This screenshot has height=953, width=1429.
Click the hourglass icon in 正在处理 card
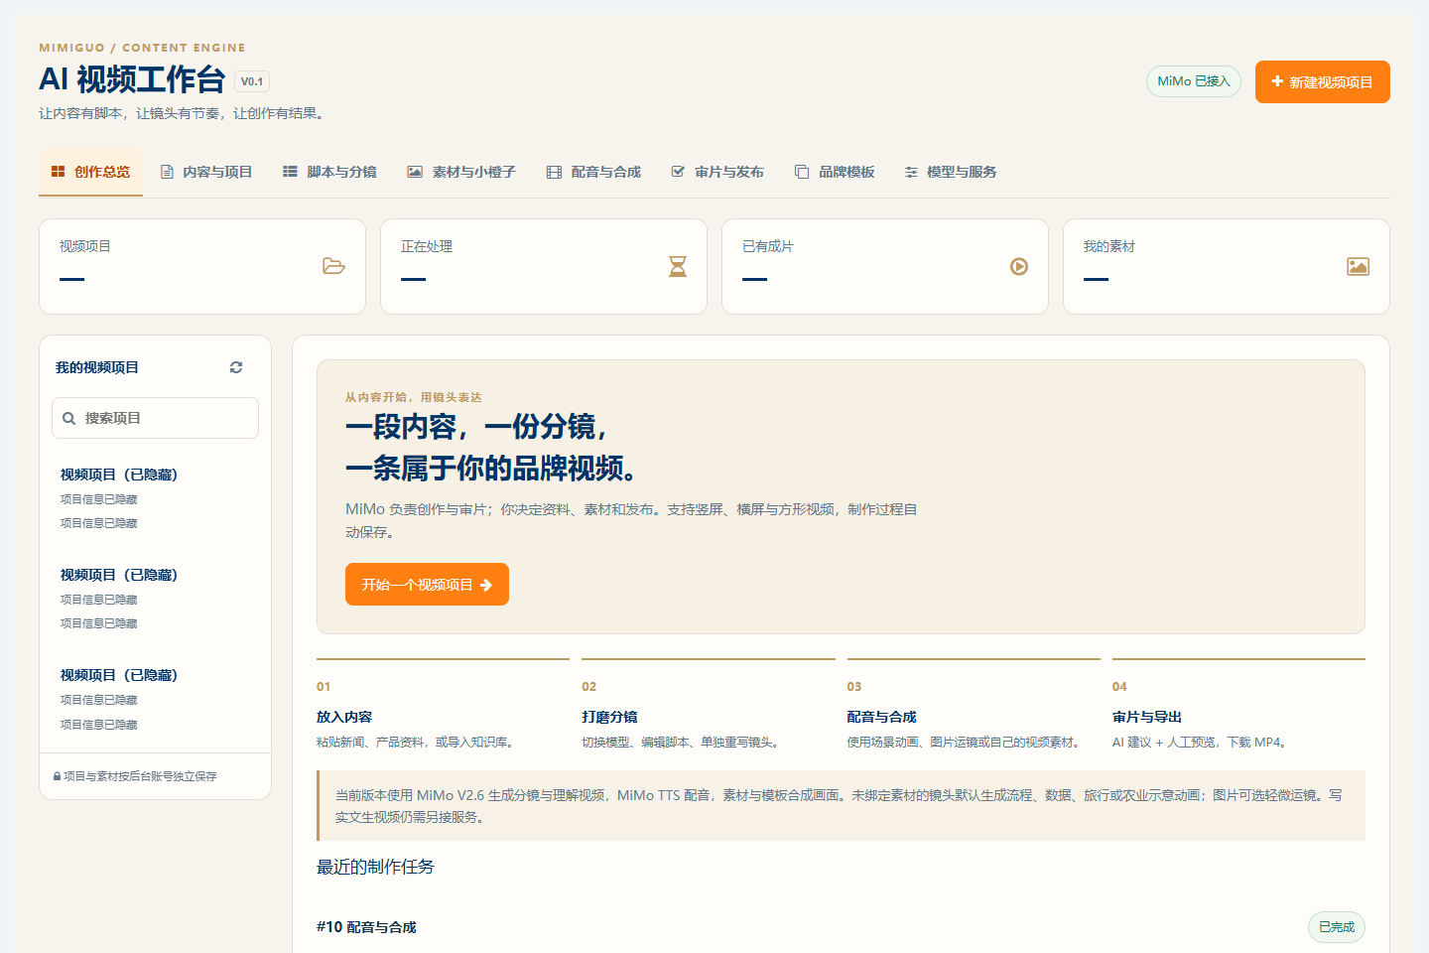click(678, 266)
